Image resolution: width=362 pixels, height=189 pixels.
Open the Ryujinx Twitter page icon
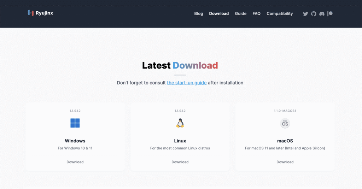(305, 14)
